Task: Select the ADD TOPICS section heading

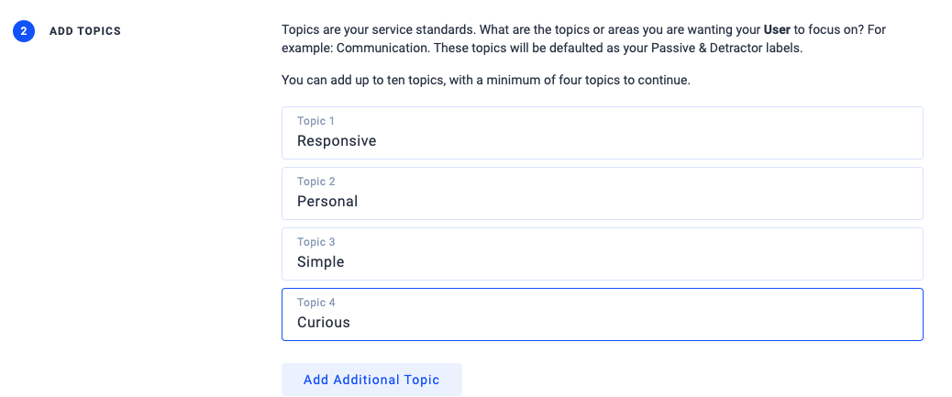Action: pos(85,31)
